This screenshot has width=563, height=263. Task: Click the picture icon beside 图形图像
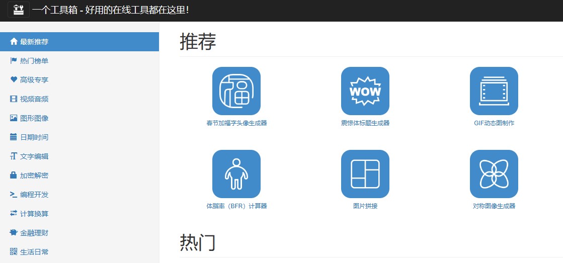click(x=14, y=118)
